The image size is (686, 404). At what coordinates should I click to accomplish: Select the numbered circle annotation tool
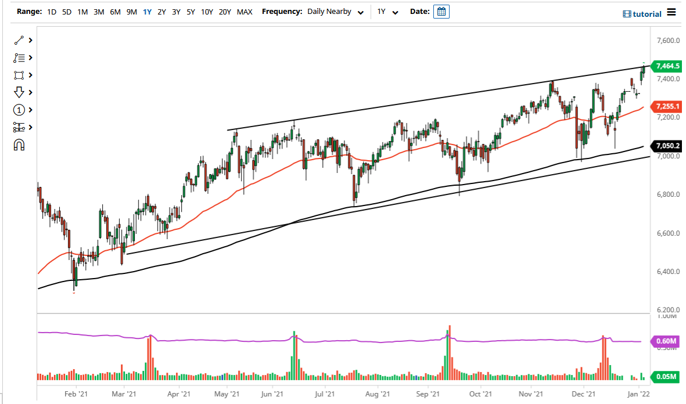click(18, 110)
